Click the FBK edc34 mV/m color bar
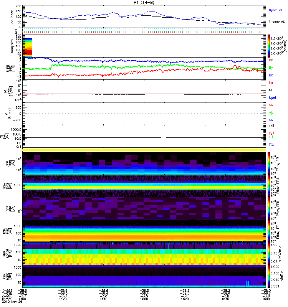 pos(269,254)
